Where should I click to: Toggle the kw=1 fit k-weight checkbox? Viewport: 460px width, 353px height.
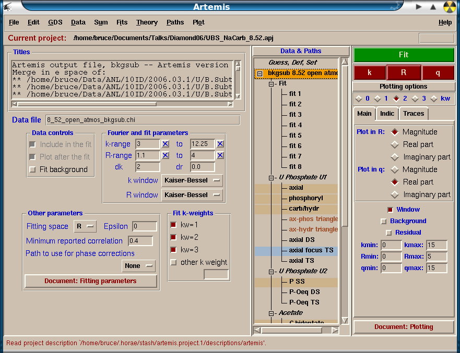point(173,225)
